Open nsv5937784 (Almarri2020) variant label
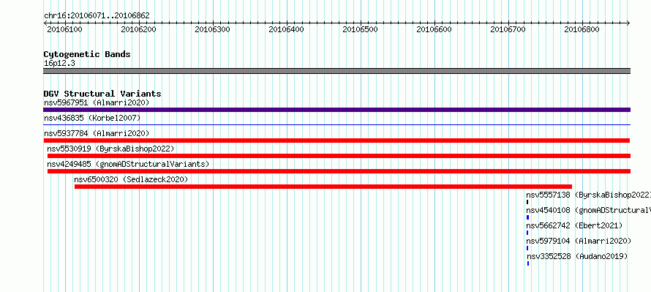 pos(97,133)
